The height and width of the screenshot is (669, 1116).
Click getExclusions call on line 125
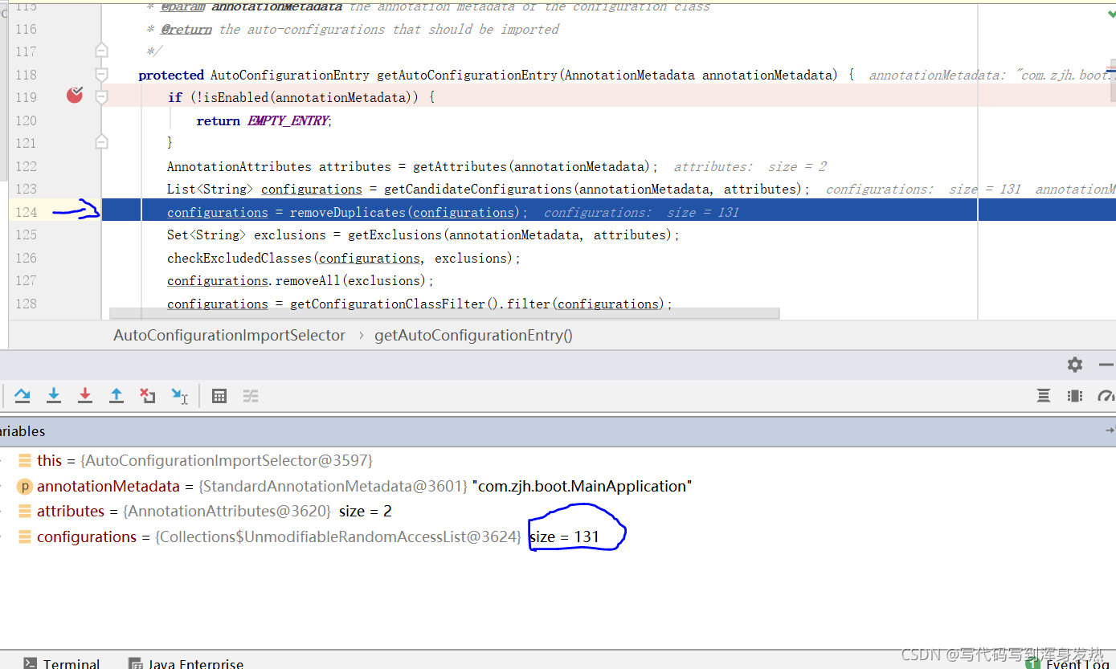click(394, 235)
